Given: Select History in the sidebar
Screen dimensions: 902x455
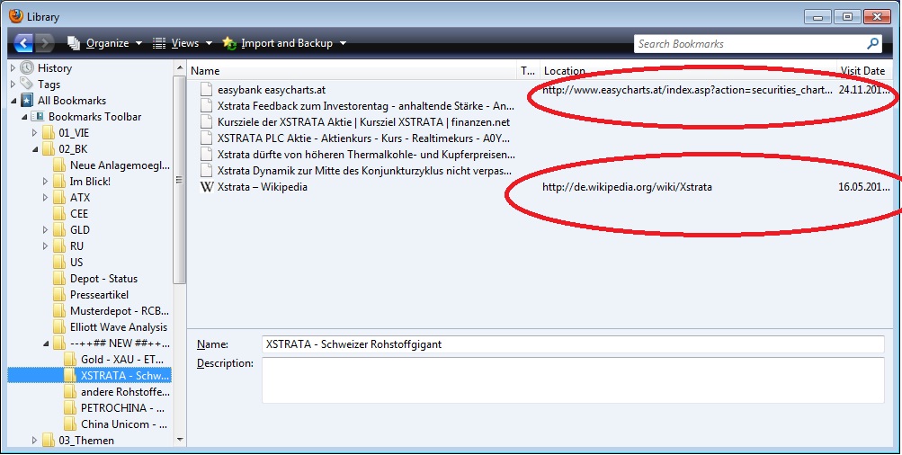Looking at the screenshot, I should coord(55,67).
